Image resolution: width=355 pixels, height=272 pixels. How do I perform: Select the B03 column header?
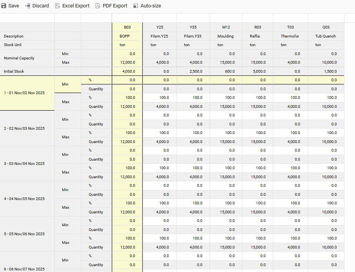click(x=127, y=27)
